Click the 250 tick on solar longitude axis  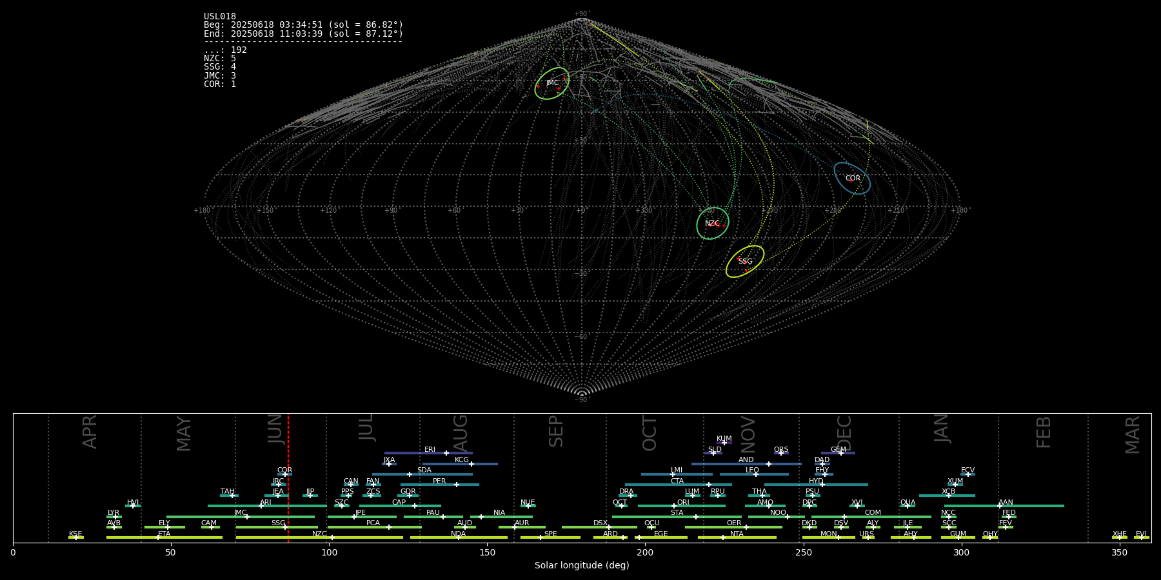point(803,552)
